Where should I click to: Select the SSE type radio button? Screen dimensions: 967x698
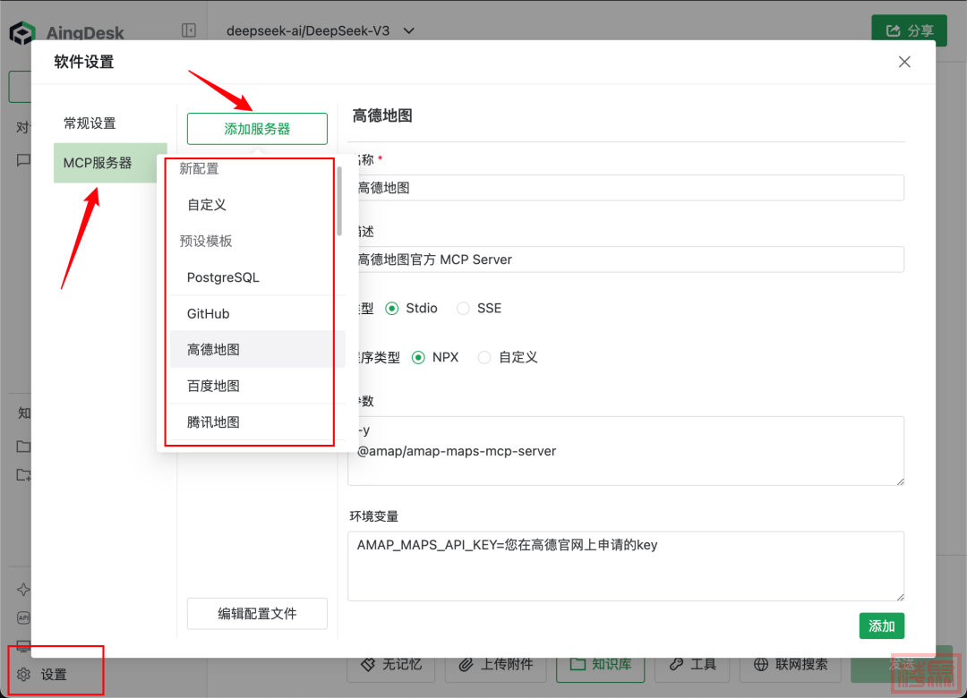tap(463, 309)
